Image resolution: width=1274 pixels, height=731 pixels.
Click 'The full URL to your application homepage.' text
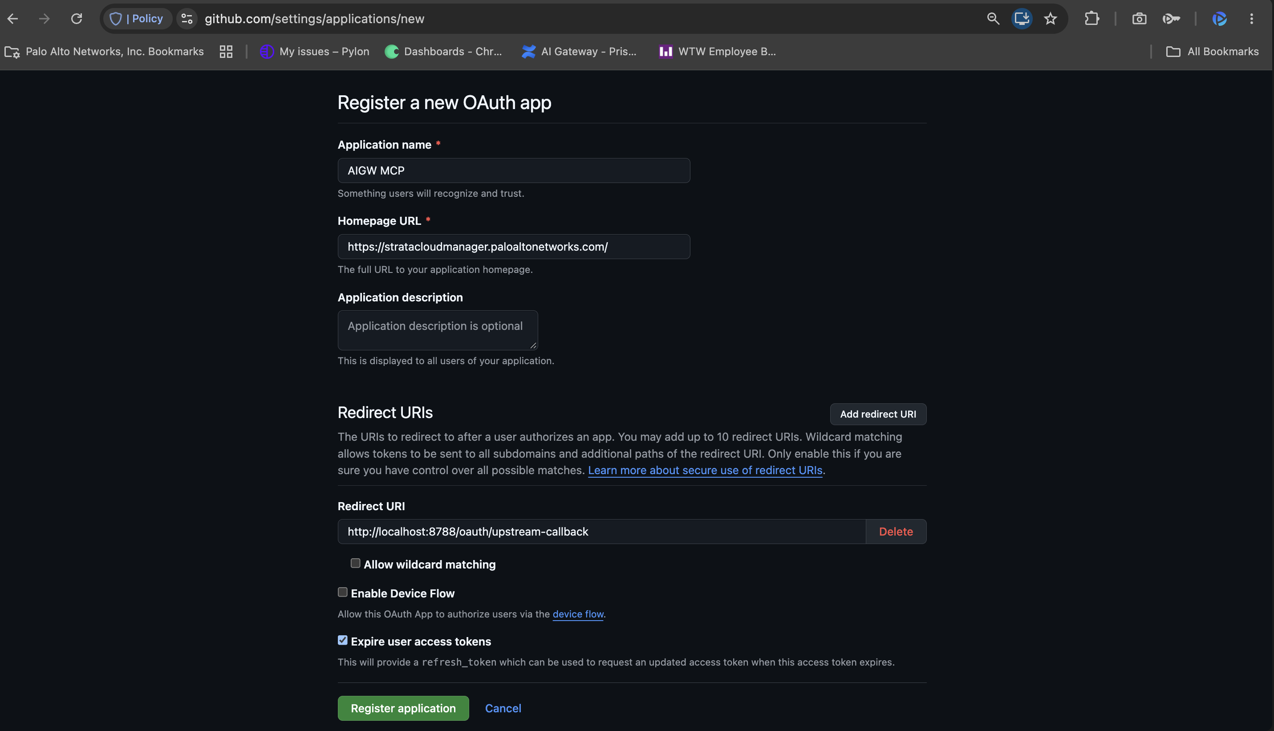435,270
